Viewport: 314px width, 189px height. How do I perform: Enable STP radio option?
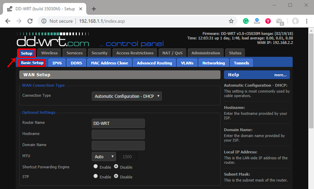click(x=96, y=176)
